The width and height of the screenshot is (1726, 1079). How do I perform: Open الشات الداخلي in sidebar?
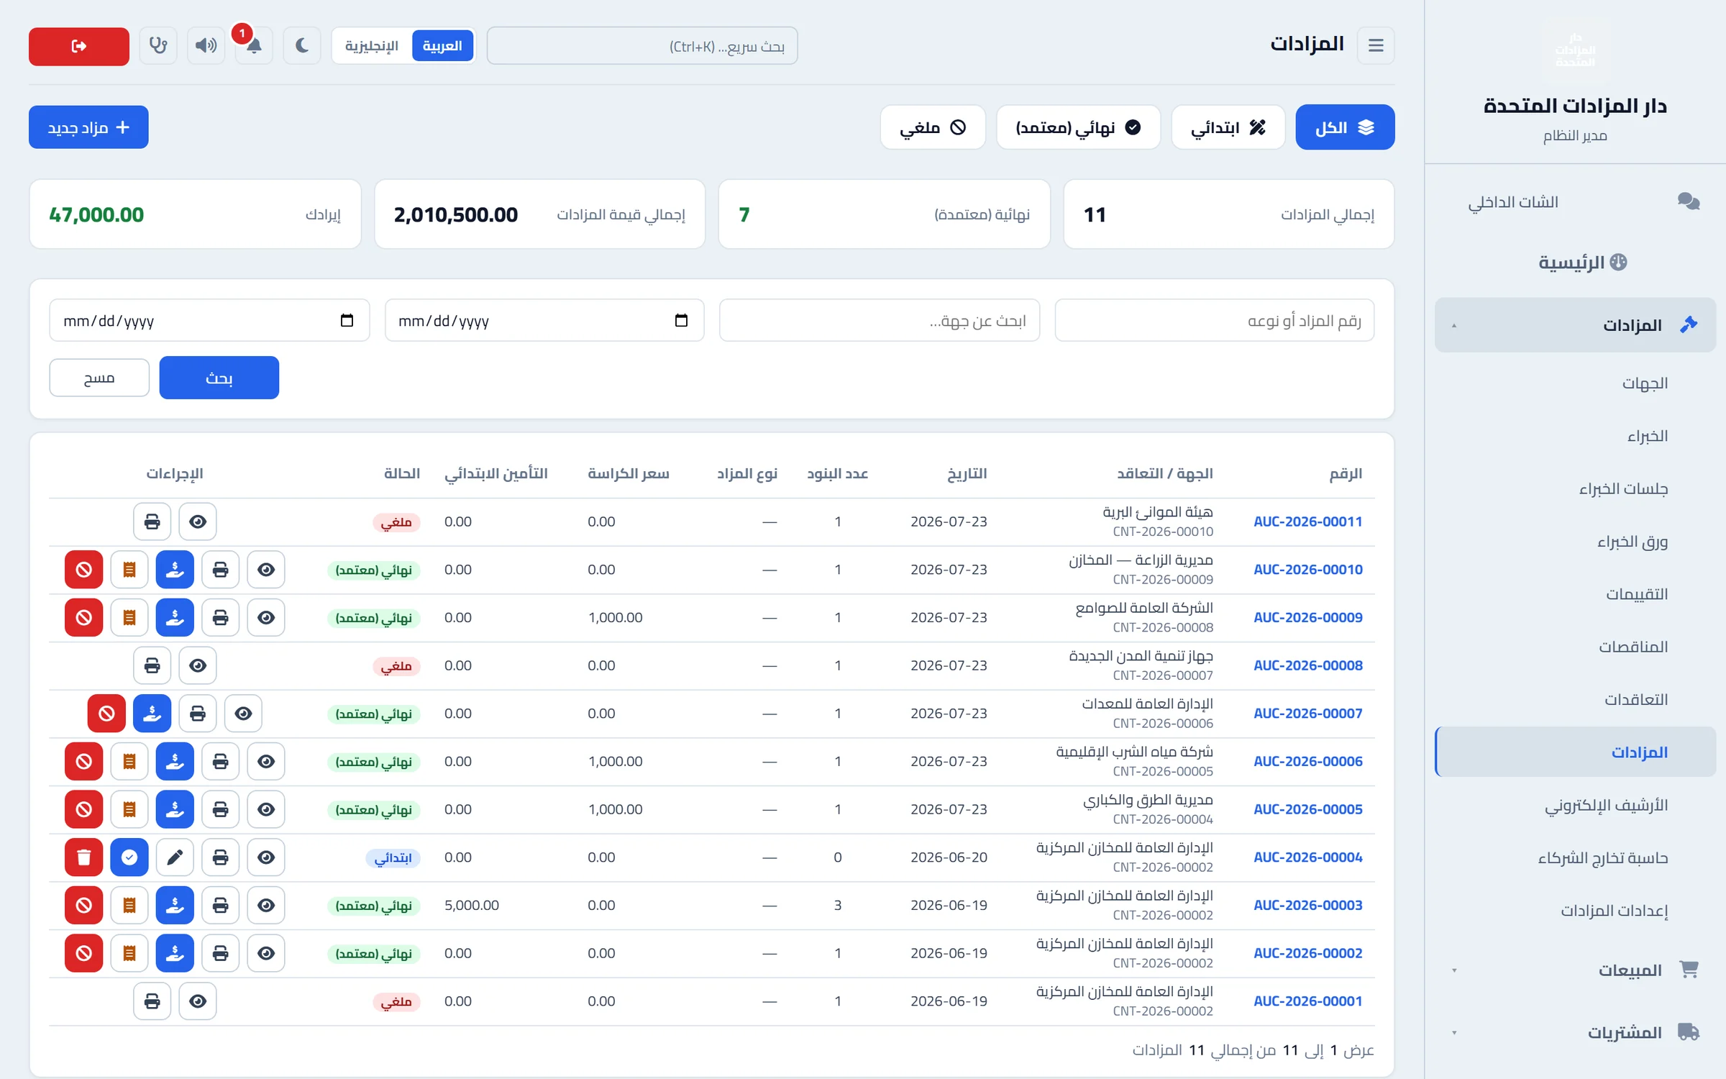coord(1575,202)
